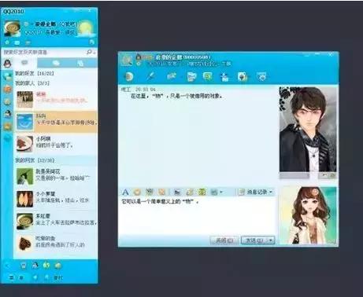The width and height of the screenshot is (363, 297).
Task: Click the 发送(S) send button
Action: (x=254, y=240)
